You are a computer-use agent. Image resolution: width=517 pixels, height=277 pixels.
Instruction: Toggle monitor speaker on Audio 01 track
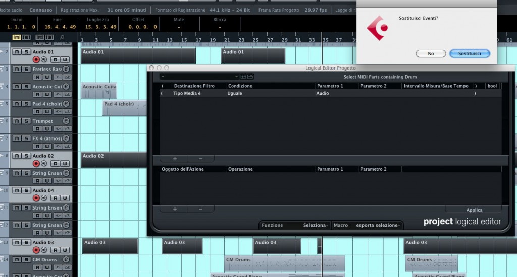[44, 59]
